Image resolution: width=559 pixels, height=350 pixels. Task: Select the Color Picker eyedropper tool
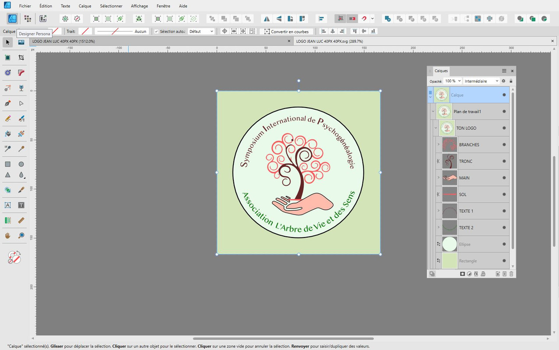[21, 149]
